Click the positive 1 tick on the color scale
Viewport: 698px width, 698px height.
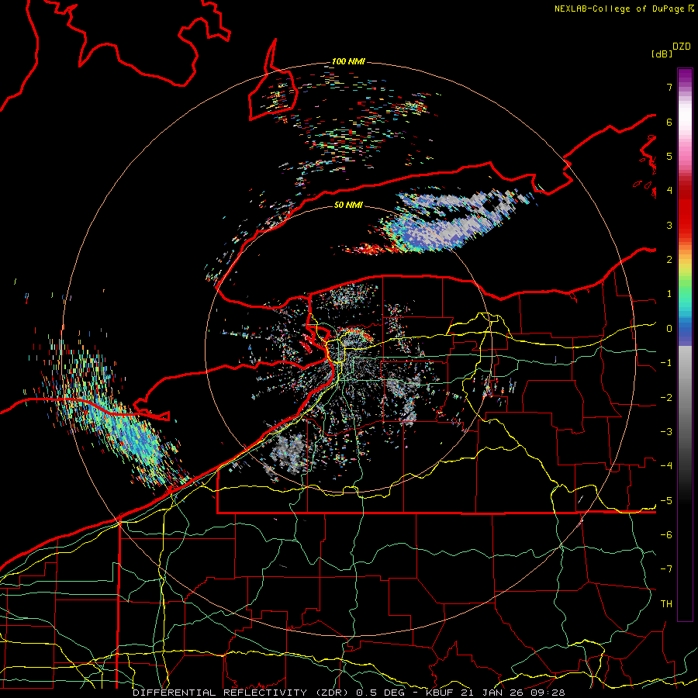click(x=669, y=294)
